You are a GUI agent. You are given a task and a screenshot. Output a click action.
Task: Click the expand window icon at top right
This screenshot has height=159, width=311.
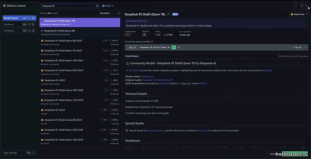302,6
